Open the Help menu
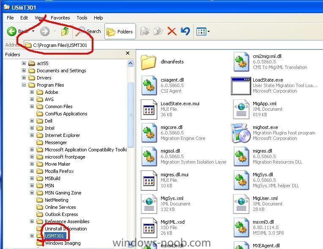This screenshot has height=249, width=323. tap(98, 18)
